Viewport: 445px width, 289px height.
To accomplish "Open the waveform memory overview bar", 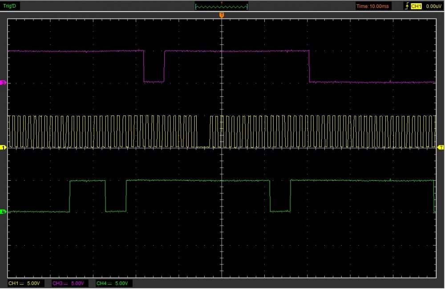I will [x=222, y=6].
